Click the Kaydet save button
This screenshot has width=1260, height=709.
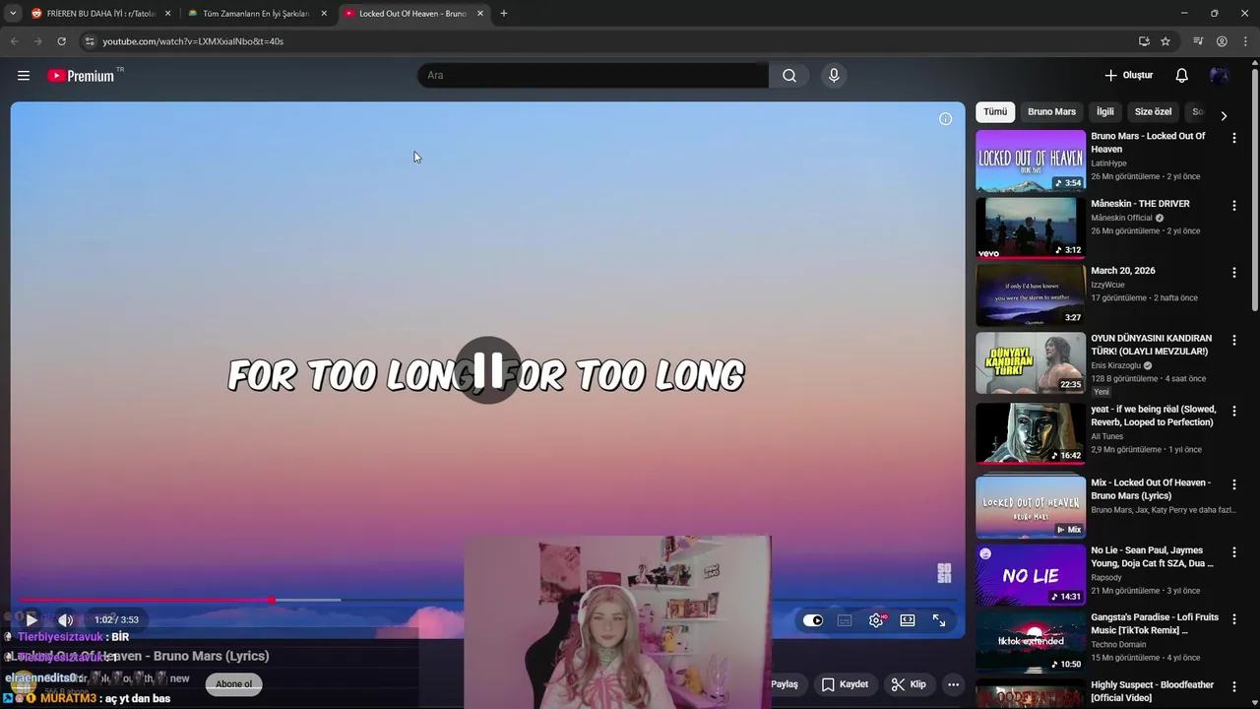tap(845, 684)
